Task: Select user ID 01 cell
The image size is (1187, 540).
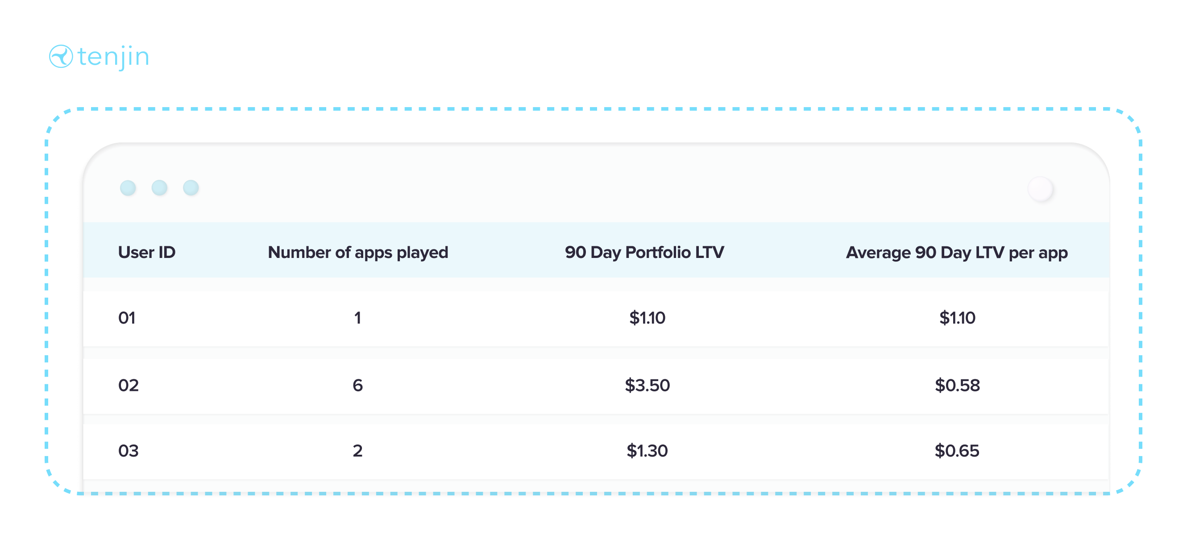Action: tap(127, 317)
